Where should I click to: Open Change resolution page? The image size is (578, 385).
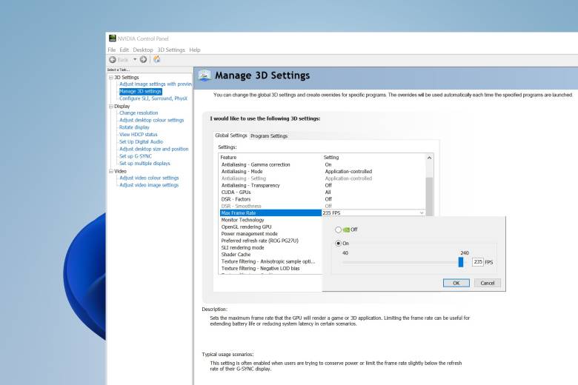tap(139, 113)
